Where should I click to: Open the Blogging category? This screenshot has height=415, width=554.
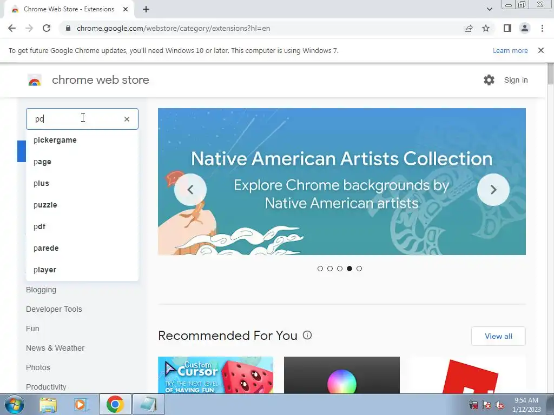tap(41, 290)
